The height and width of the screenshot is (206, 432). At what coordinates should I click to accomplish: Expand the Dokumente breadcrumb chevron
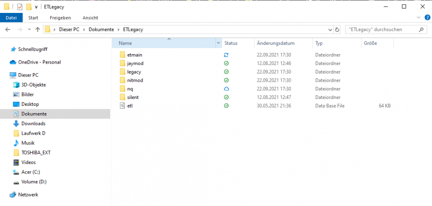click(118, 30)
